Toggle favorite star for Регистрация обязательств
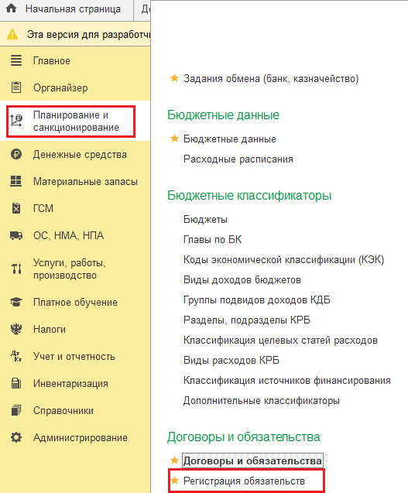408x493 pixels. click(x=174, y=481)
